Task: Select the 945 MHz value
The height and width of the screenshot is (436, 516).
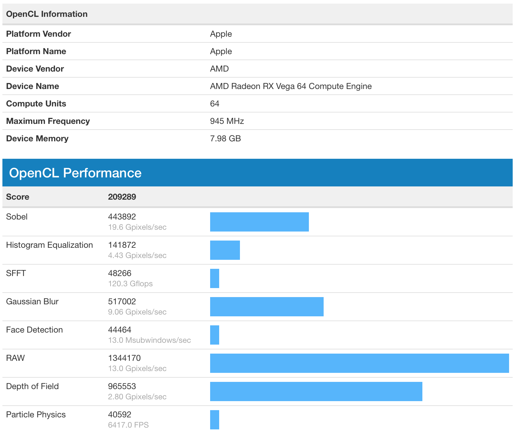Action: click(227, 121)
